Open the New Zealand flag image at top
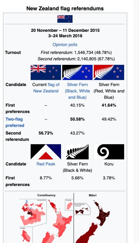The width and height of the screenshot is (139, 243). [x=65, y=19]
